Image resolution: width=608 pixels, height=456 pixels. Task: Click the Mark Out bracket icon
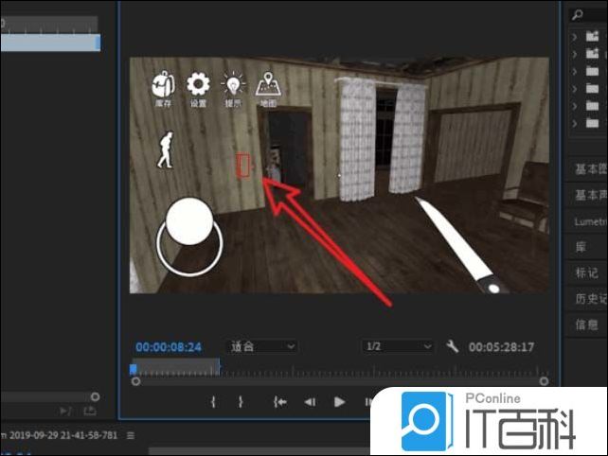pos(241,402)
